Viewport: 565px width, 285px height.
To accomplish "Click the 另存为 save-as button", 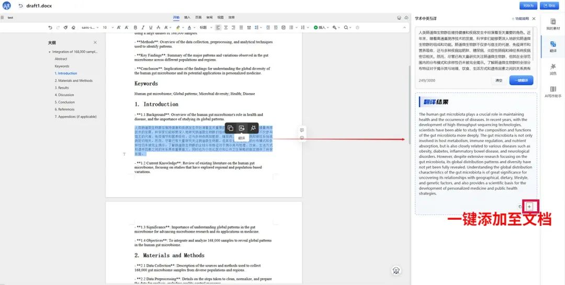I will (528, 6).
